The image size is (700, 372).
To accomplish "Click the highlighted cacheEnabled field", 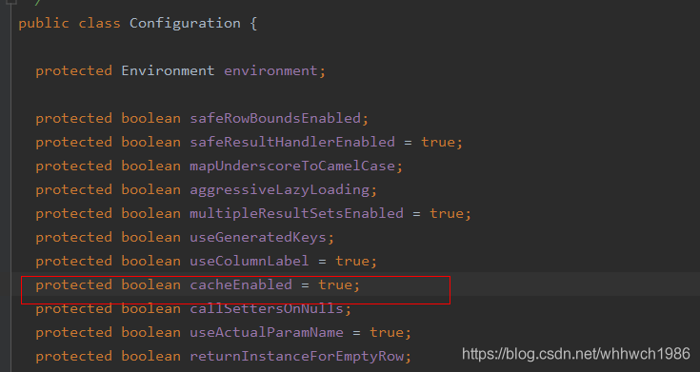I will (x=241, y=284).
